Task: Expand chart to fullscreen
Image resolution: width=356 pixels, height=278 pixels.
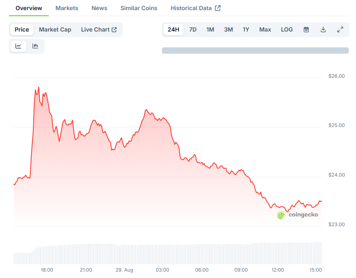Action: click(x=340, y=30)
